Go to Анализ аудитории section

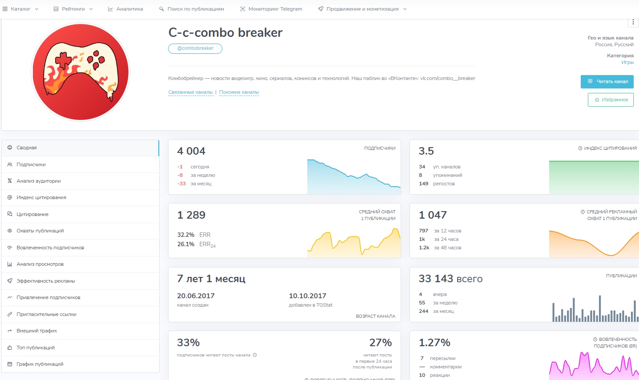80,181
